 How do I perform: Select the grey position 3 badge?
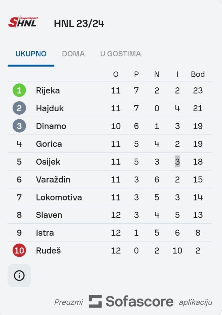(x=19, y=126)
